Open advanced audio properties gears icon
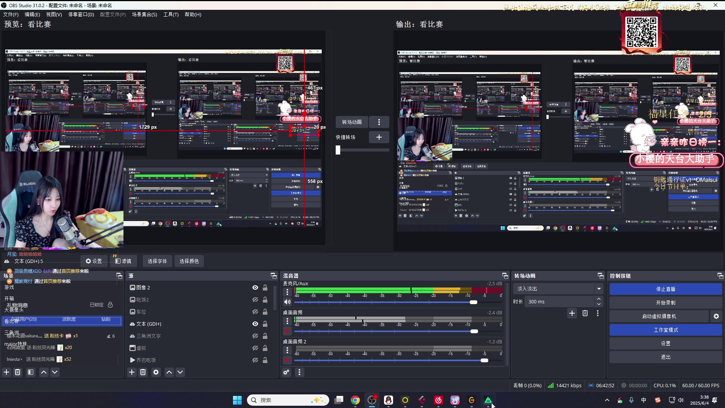The image size is (725, 408). 286,372
